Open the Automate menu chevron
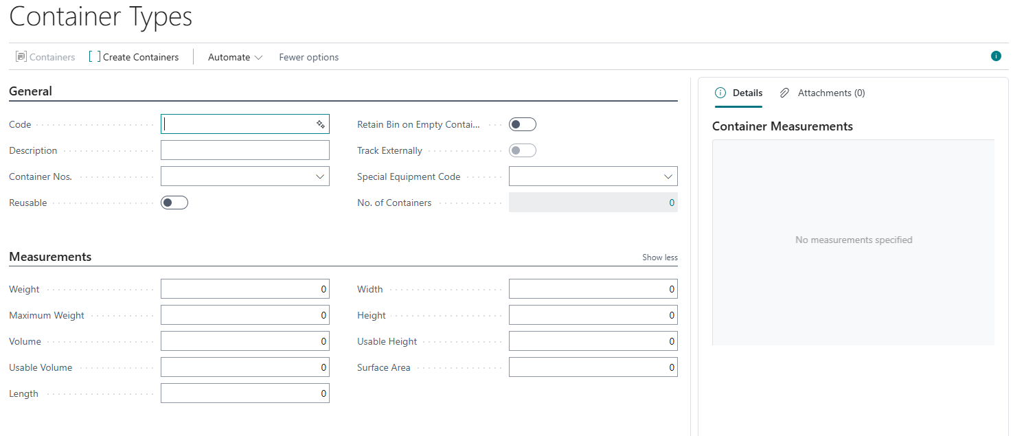Image resolution: width=1013 pixels, height=436 pixels. coord(258,58)
